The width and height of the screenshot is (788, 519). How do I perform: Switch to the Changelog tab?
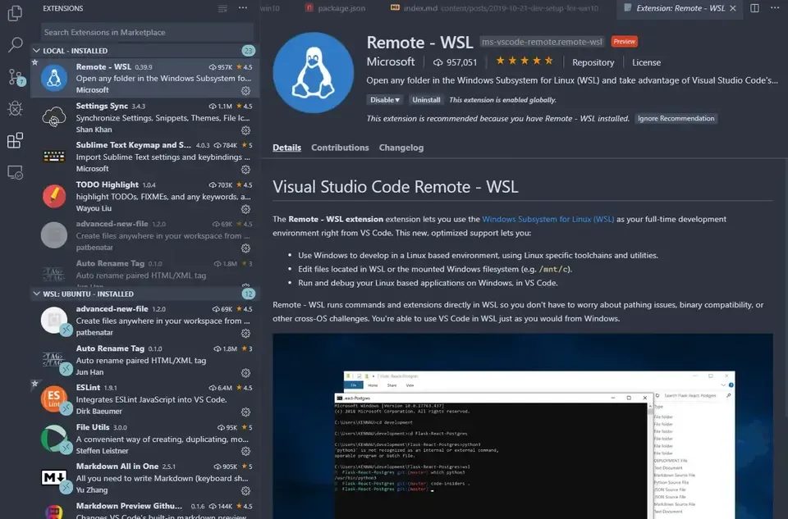tap(401, 147)
